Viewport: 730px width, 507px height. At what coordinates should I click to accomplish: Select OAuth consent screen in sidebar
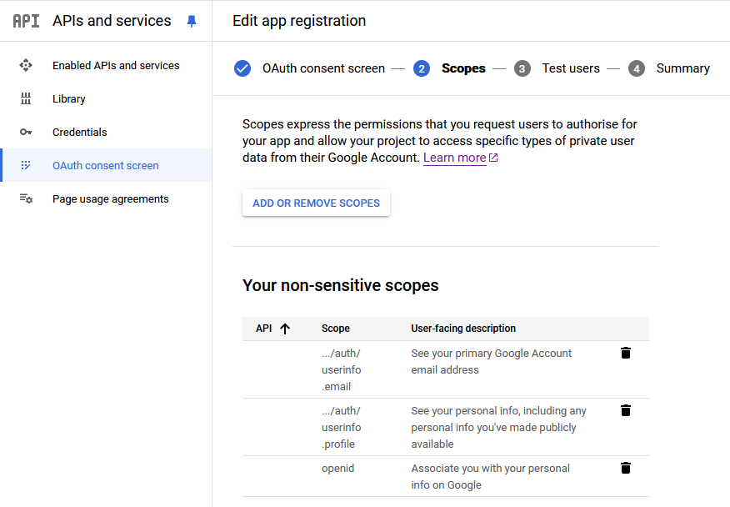point(106,165)
